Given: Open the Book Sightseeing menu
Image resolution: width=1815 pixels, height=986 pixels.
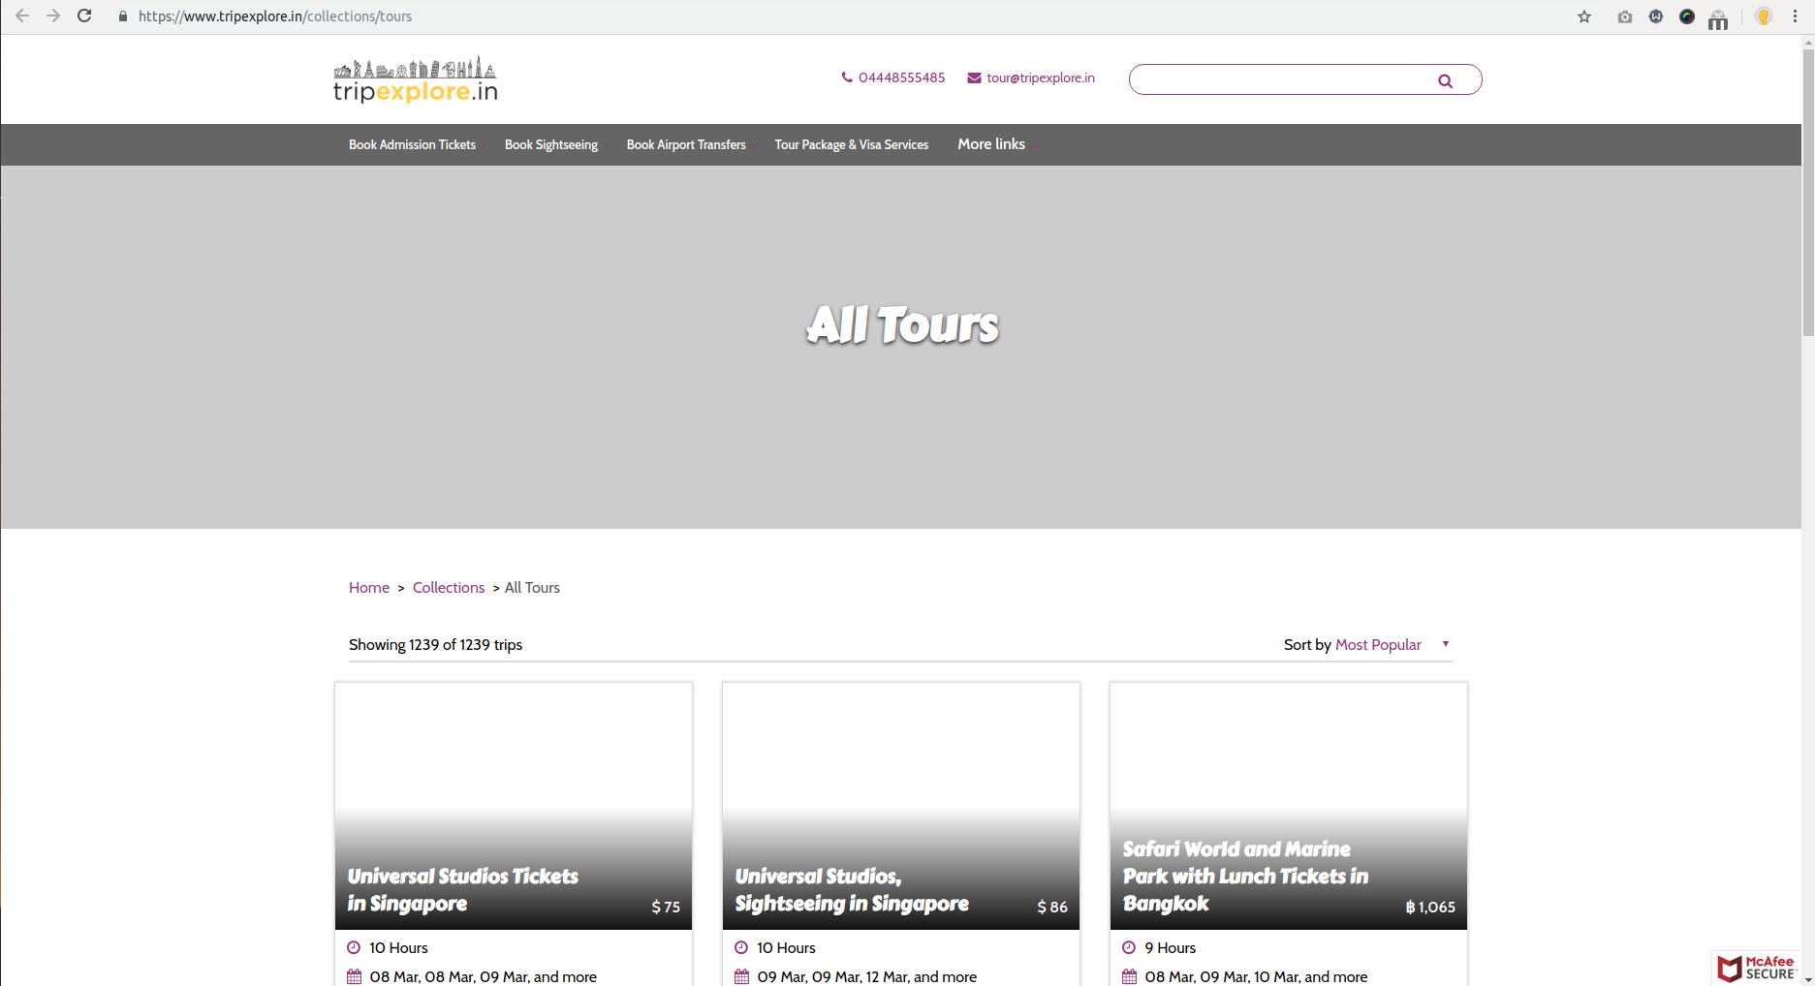Looking at the screenshot, I should (550, 145).
